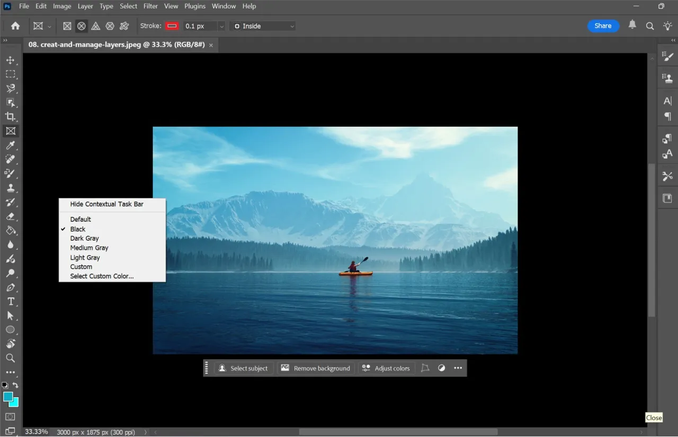
Task: Select the Move tool
Action: [11, 60]
